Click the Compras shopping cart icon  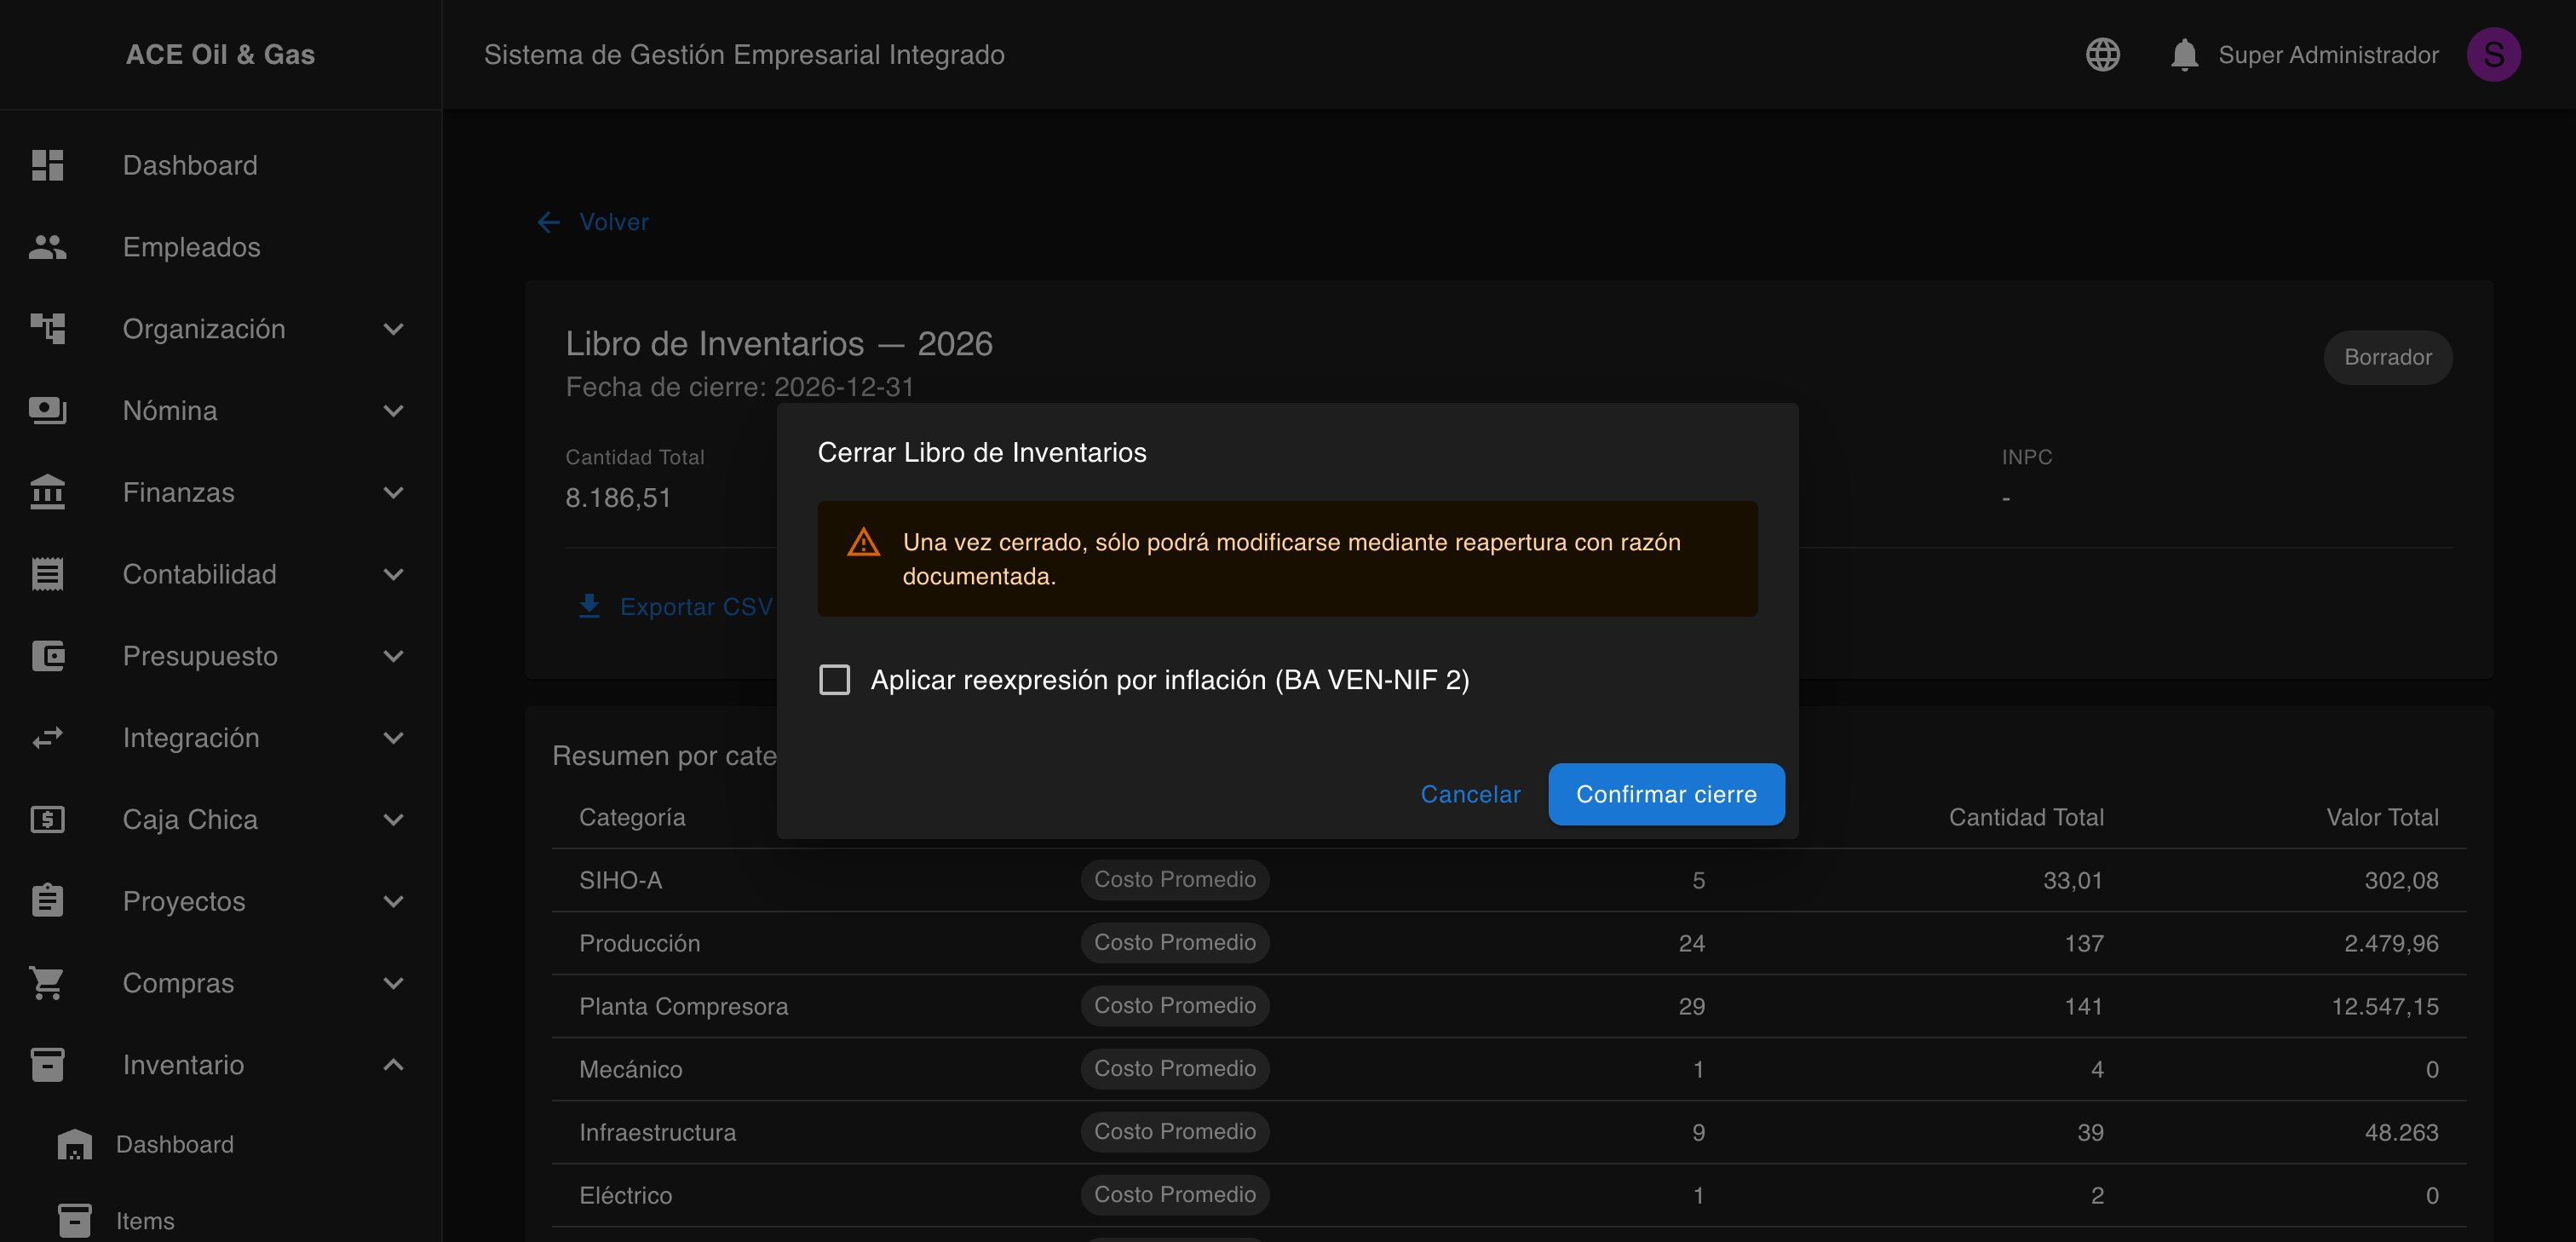pos(47,983)
